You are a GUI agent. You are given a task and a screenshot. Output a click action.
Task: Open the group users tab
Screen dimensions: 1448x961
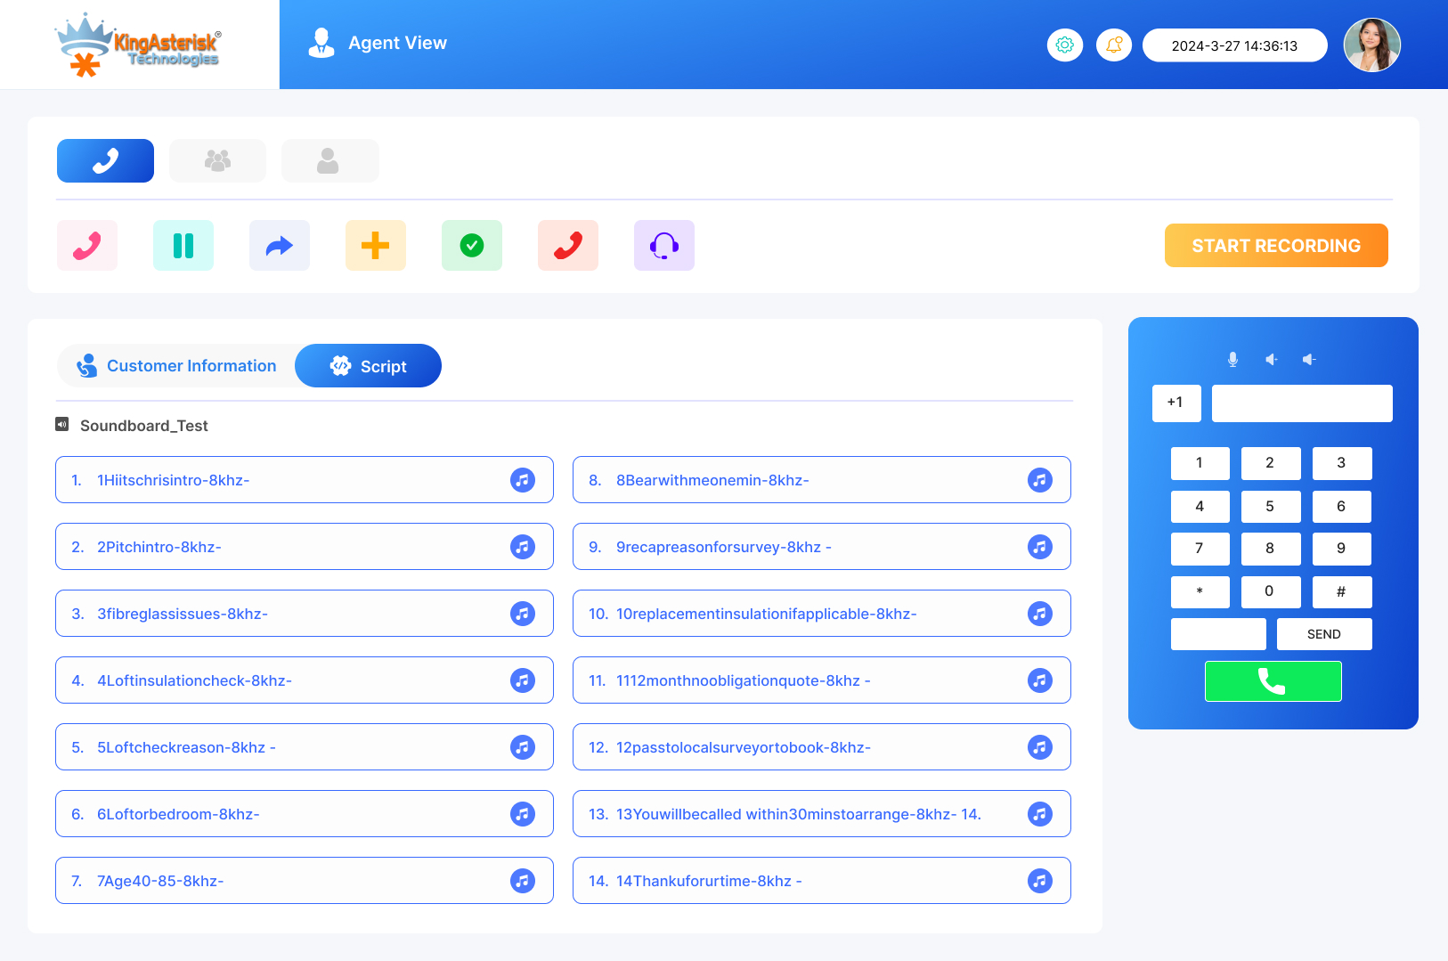tap(217, 160)
